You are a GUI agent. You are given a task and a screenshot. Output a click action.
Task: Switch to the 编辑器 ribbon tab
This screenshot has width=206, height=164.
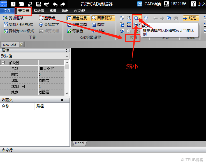click(x=39, y=11)
